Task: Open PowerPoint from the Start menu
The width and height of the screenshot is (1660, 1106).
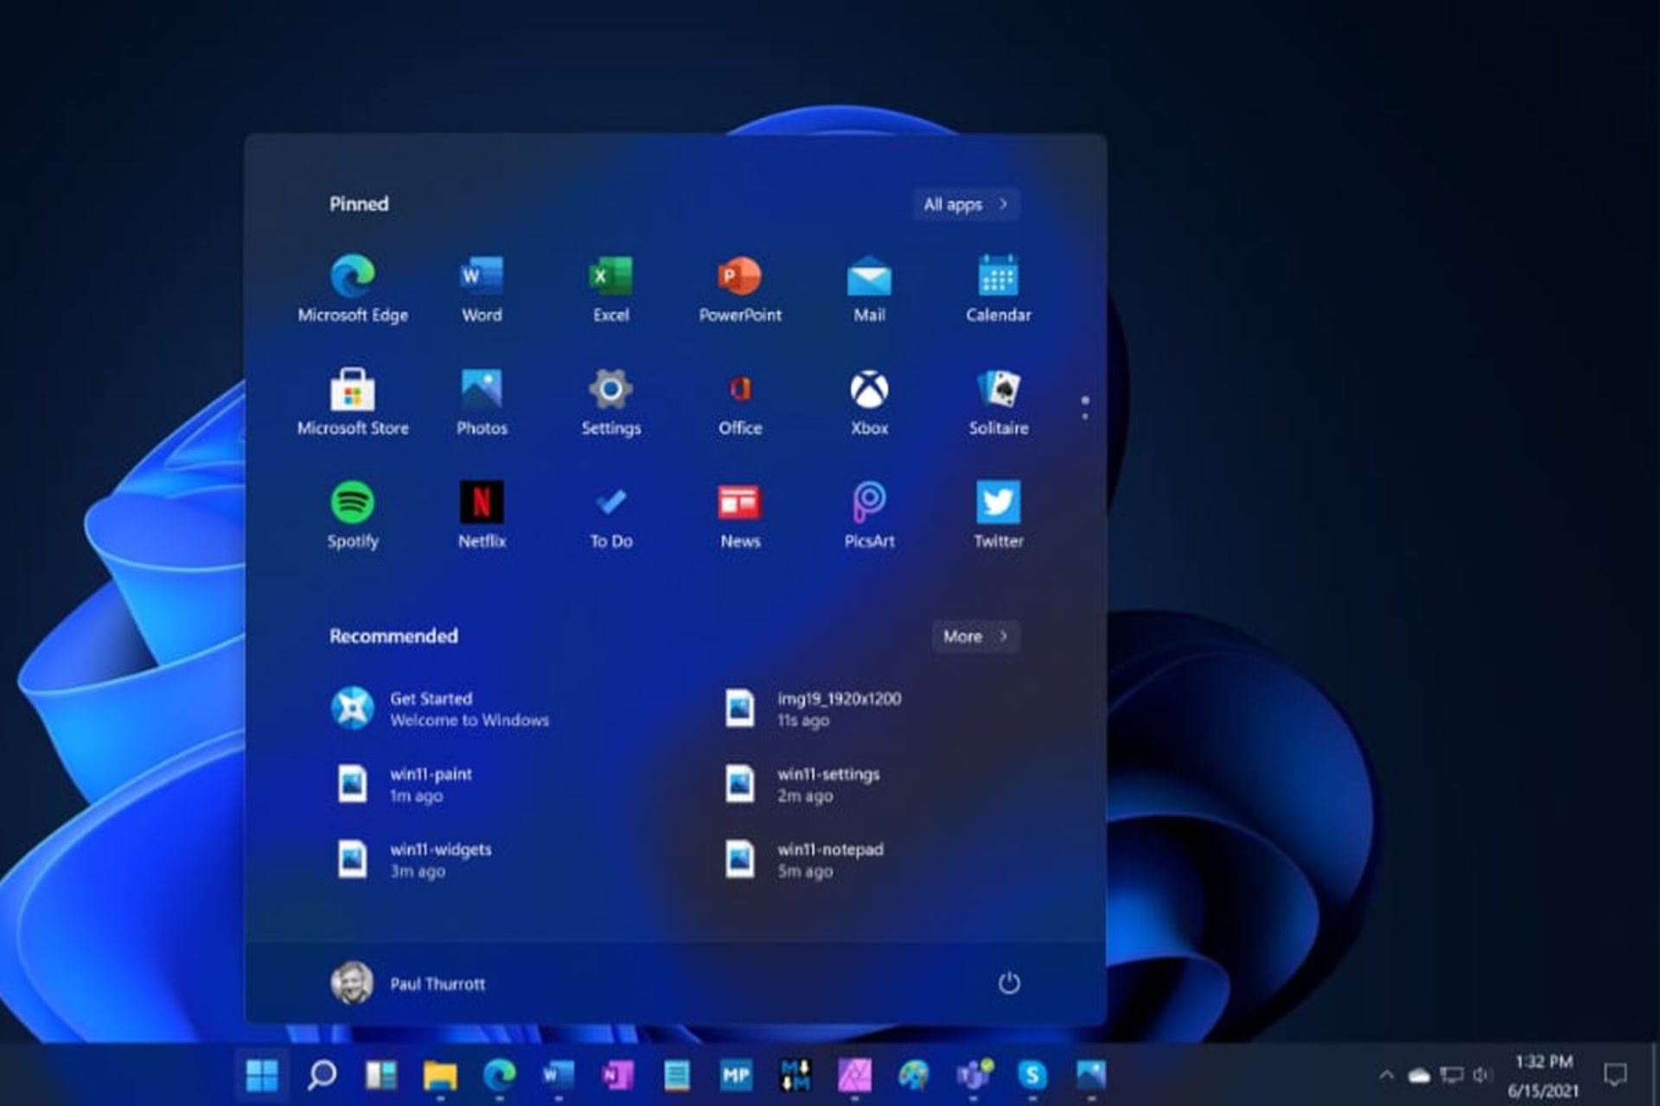Action: pos(740,289)
